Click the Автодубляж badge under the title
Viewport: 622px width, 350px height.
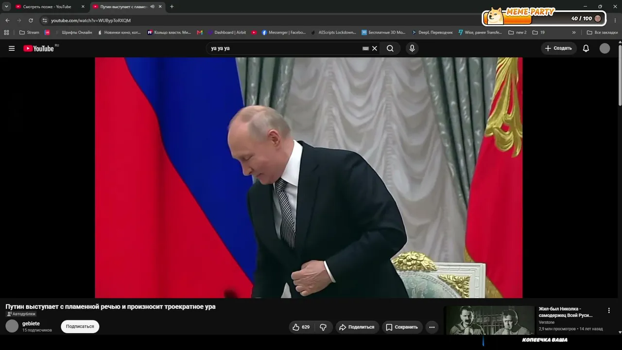pyautogui.click(x=21, y=314)
